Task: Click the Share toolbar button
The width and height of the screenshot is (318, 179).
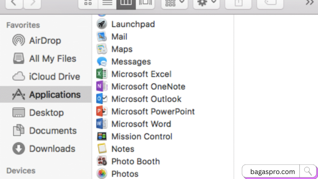Action: pos(238,3)
